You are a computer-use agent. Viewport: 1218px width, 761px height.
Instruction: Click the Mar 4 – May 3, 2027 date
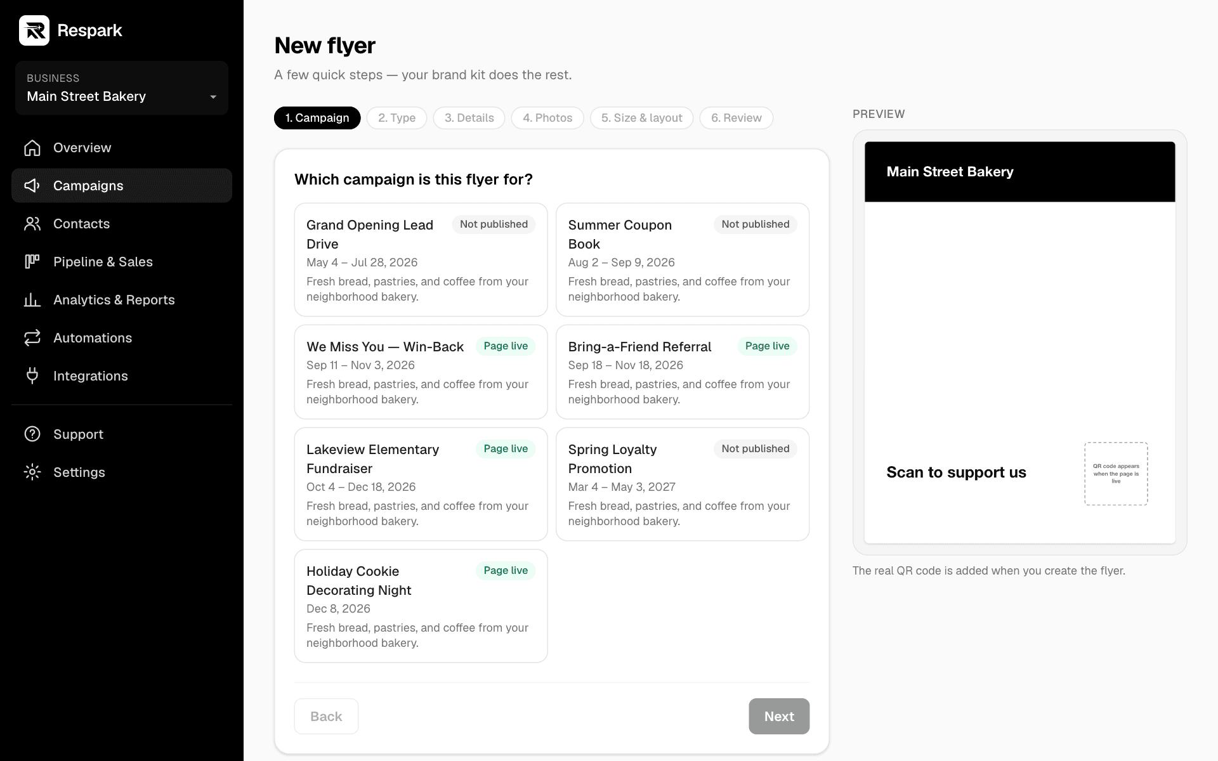coord(622,487)
